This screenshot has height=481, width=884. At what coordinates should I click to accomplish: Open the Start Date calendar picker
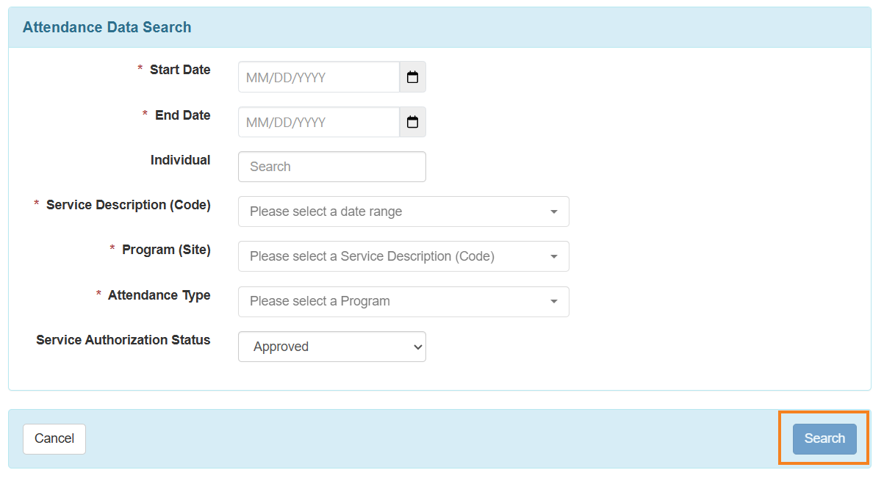coord(412,77)
